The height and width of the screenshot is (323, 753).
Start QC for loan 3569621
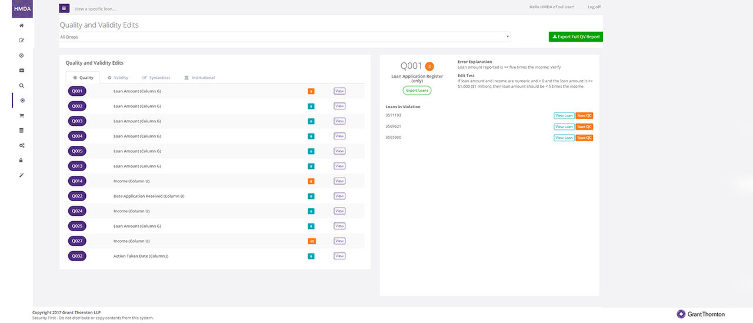(x=584, y=126)
